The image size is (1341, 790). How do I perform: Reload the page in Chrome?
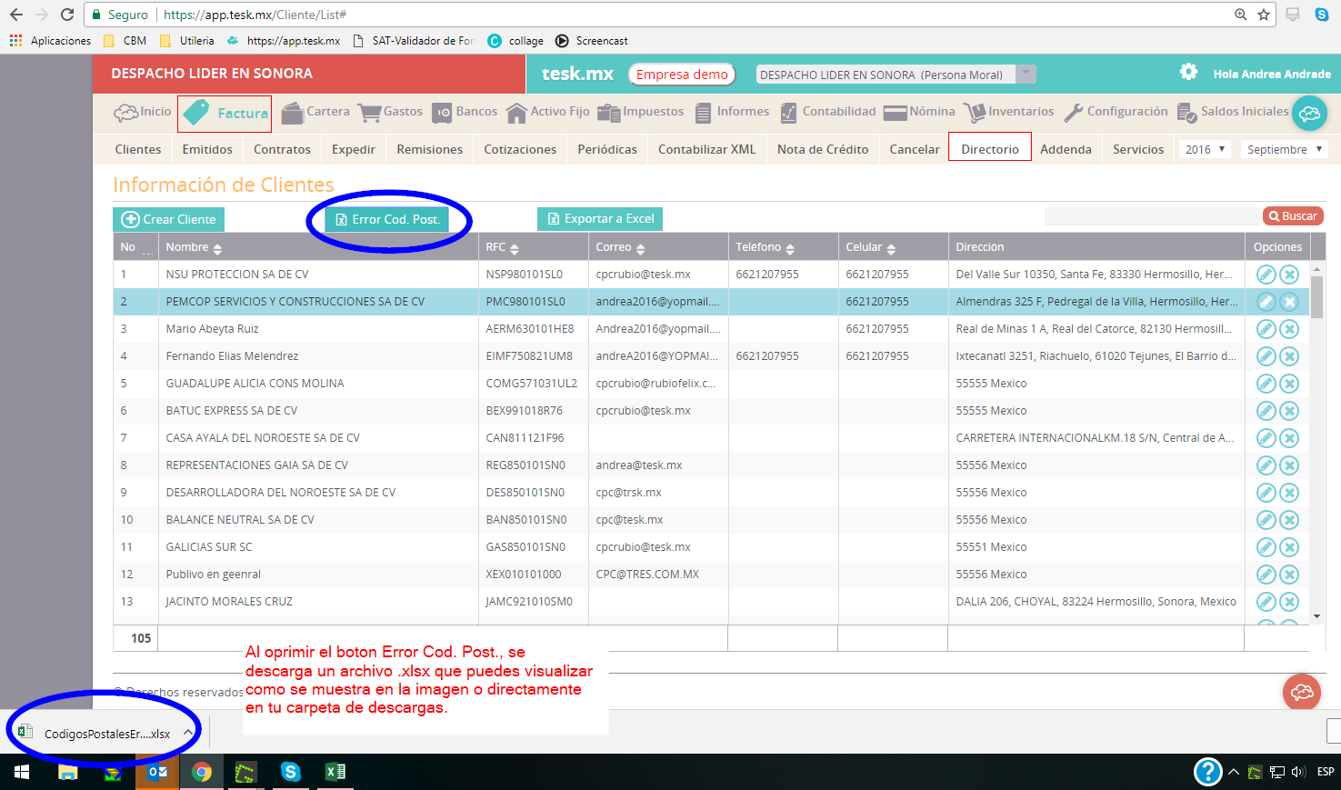(x=67, y=15)
